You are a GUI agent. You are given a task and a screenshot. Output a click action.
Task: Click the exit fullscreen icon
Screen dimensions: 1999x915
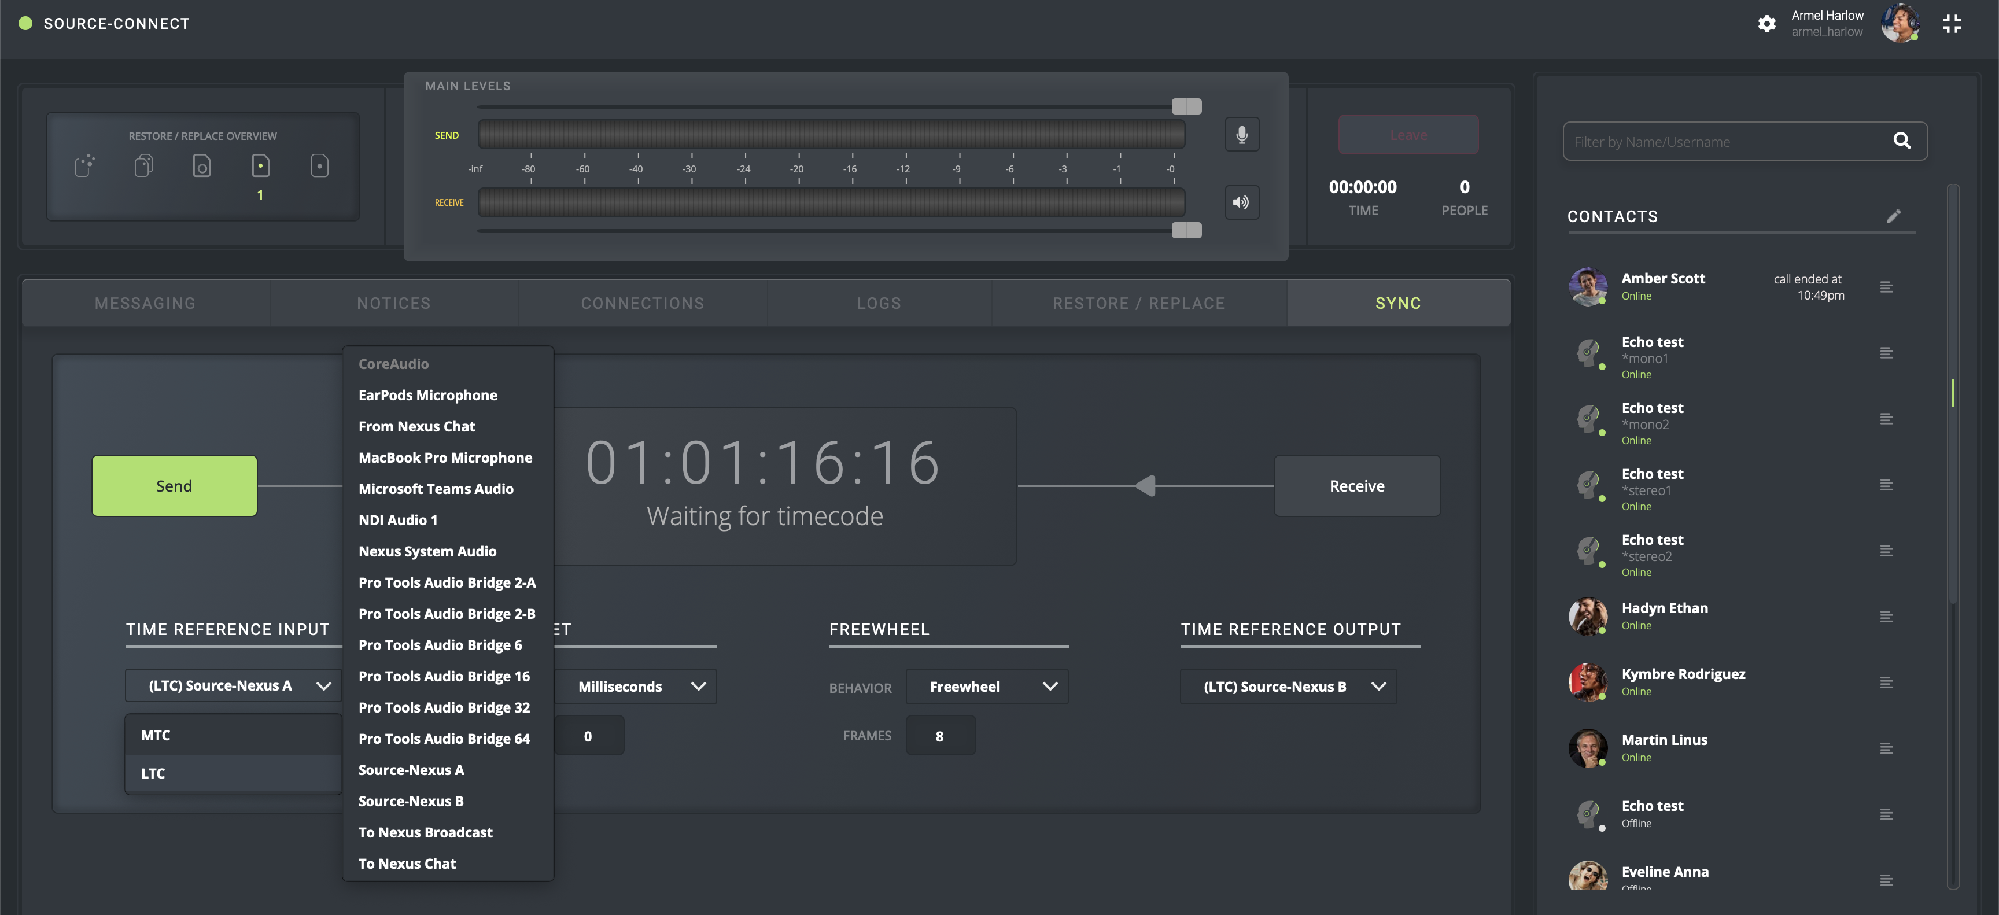point(1952,23)
